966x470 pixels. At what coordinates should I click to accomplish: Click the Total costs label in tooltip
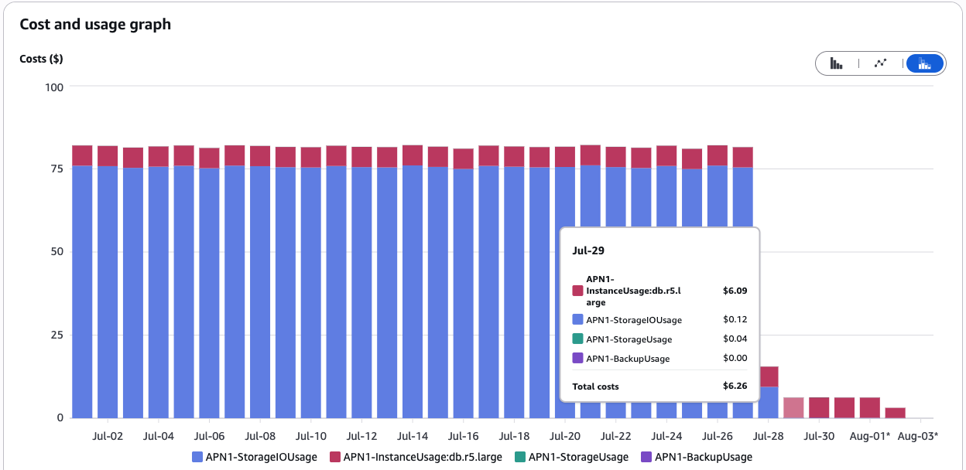tap(595, 386)
